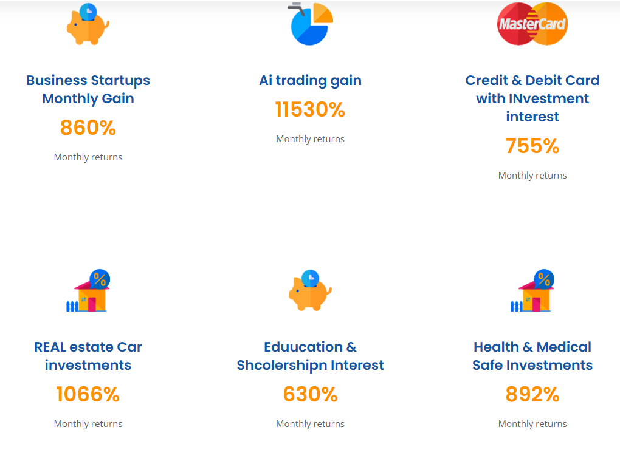The width and height of the screenshot is (620, 464).
Task: Select the 630% return figure
Action: (310, 395)
